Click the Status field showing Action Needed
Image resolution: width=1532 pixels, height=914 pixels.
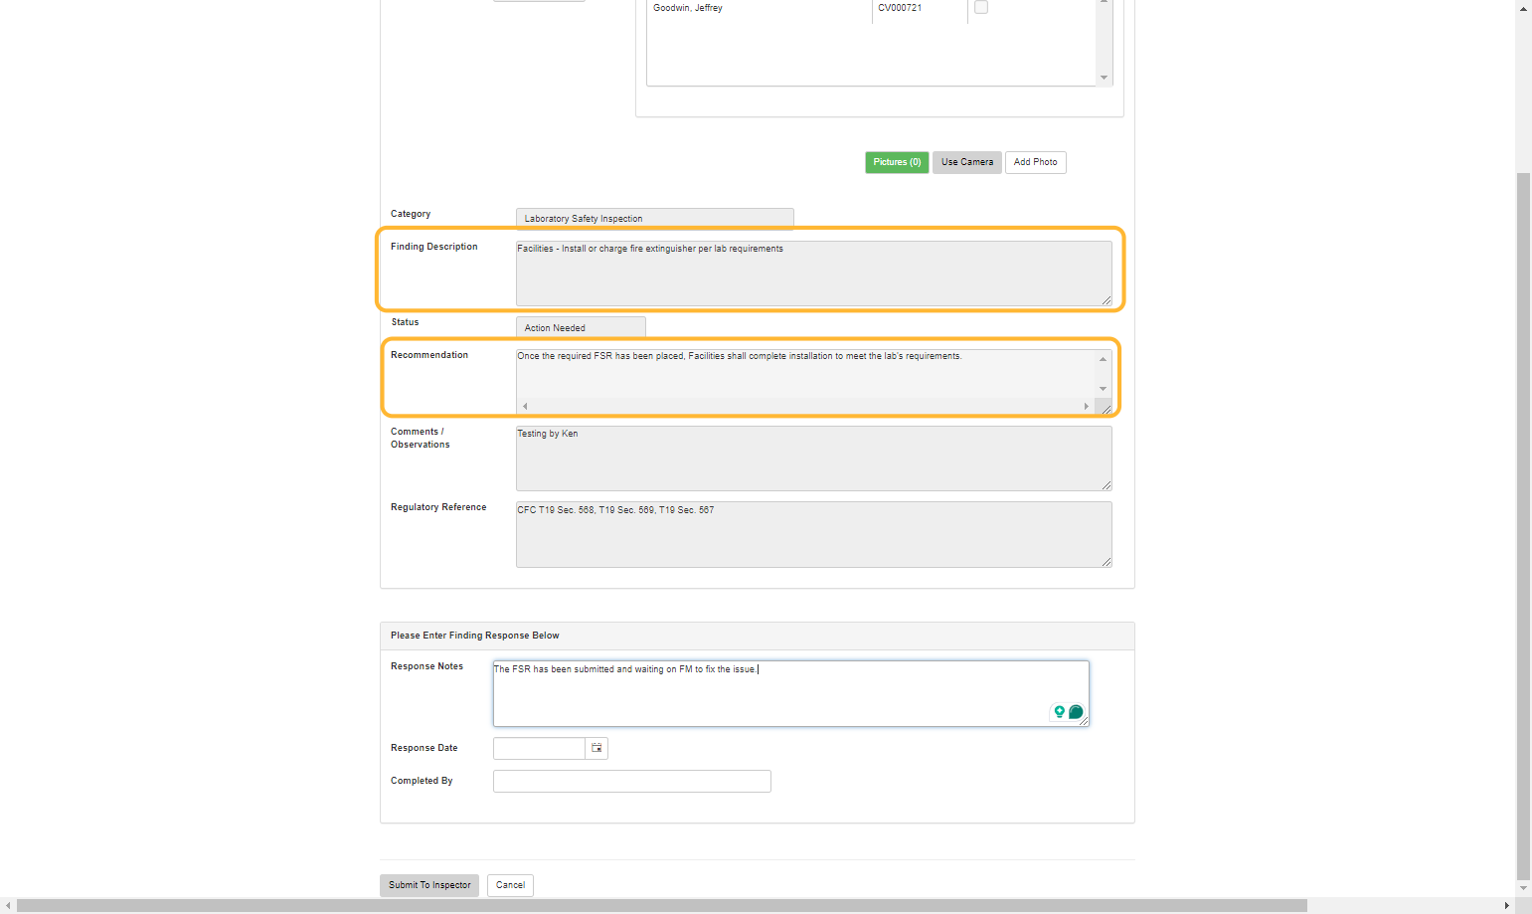point(581,327)
